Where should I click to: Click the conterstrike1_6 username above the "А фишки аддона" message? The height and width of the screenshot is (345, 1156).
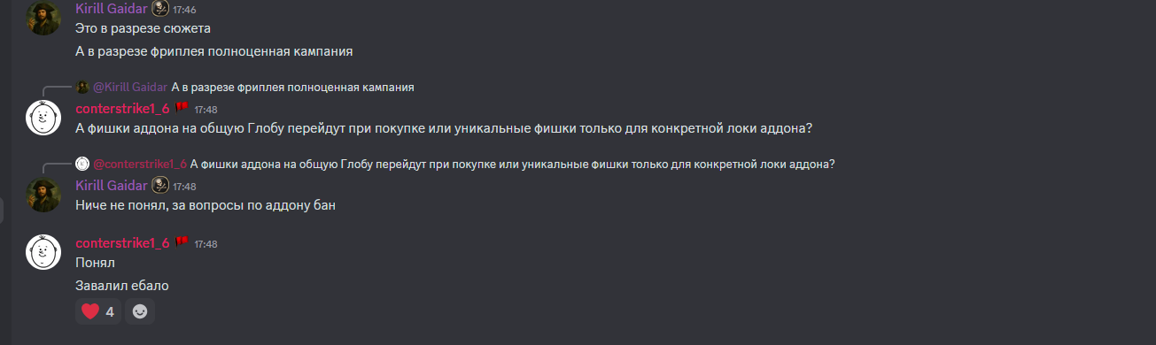pyautogui.click(x=122, y=109)
